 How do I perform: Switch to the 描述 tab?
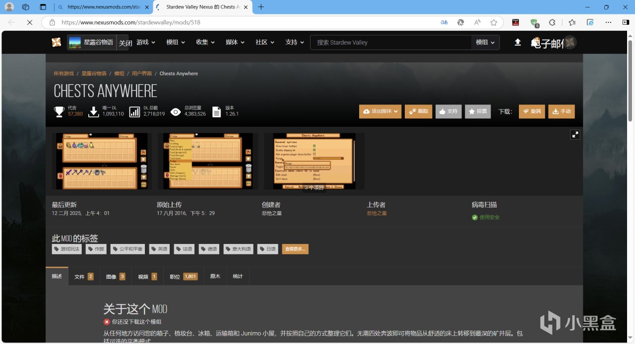coord(57,276)
